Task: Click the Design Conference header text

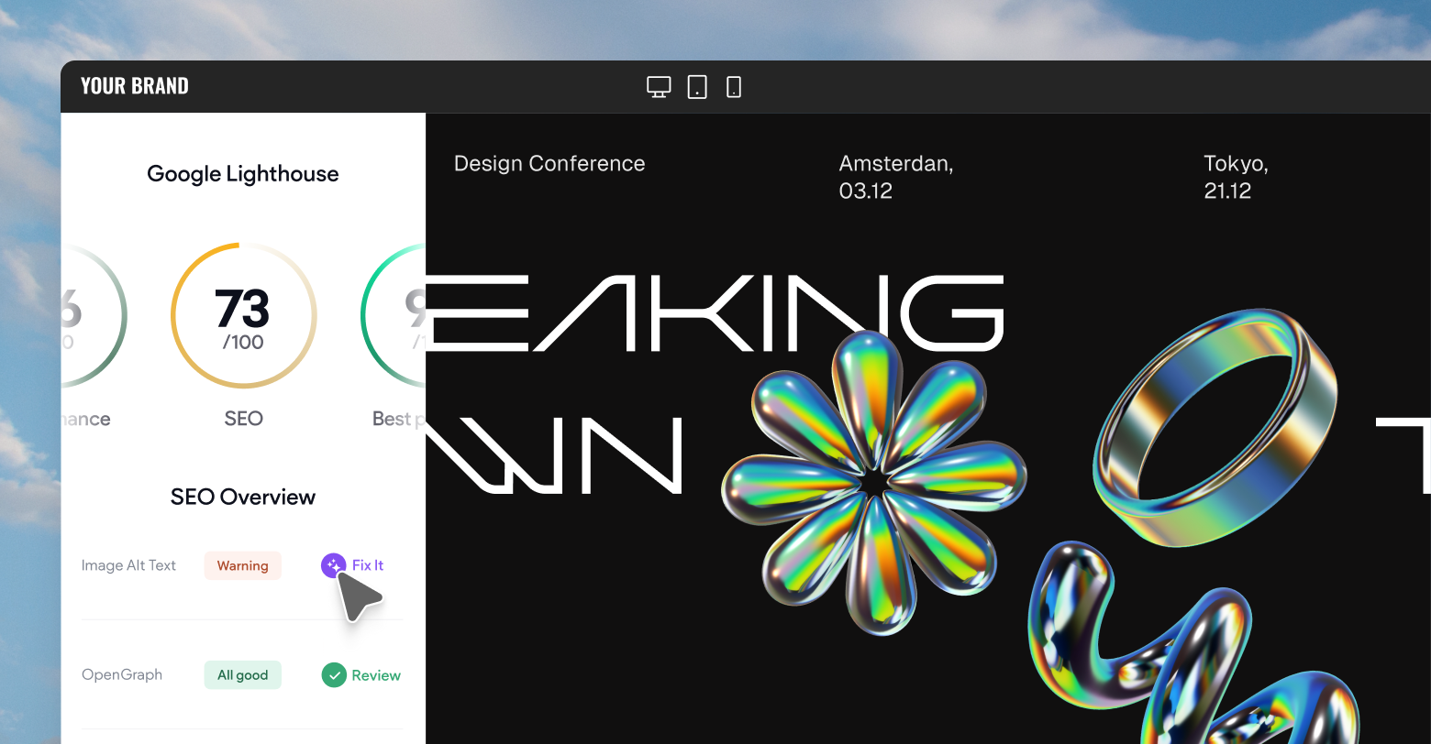Action: point(549,164)
